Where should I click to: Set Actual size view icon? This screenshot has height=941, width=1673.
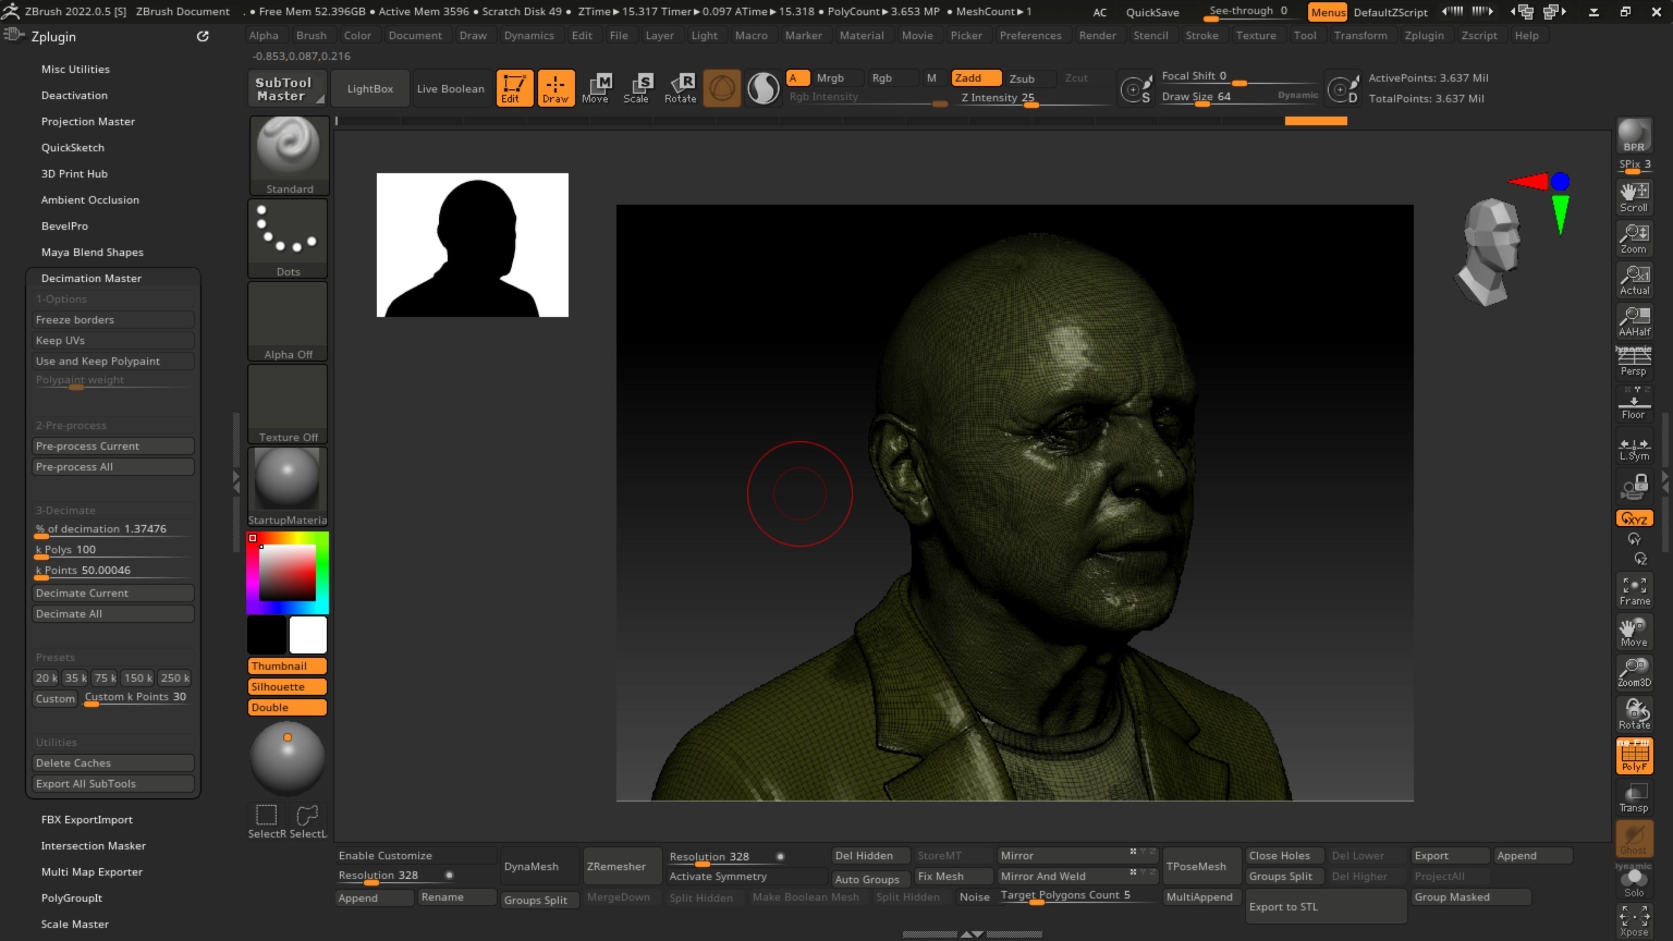tap(1634, 280)
